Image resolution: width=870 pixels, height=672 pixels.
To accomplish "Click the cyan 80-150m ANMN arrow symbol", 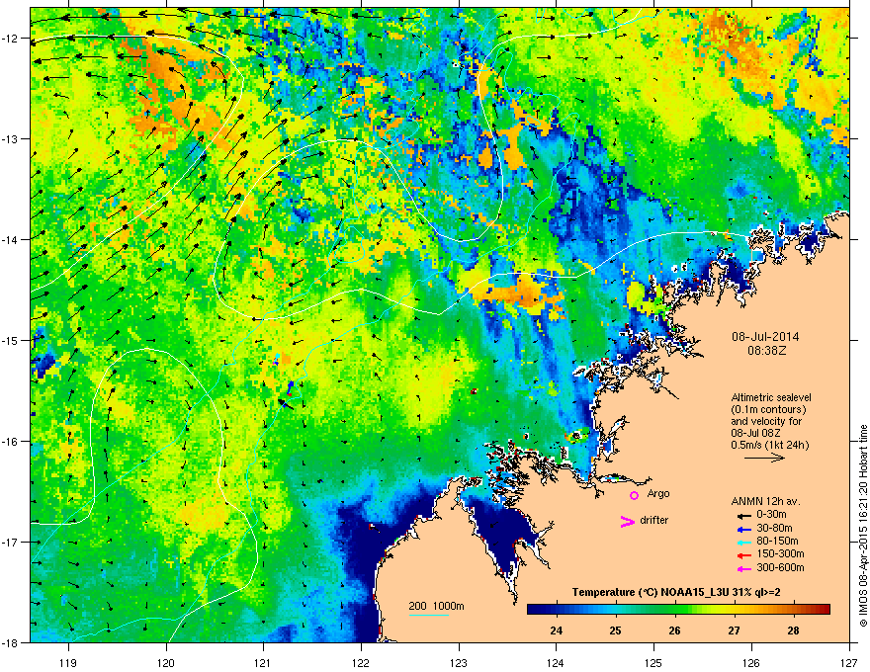I will click(x=744, y=542).
